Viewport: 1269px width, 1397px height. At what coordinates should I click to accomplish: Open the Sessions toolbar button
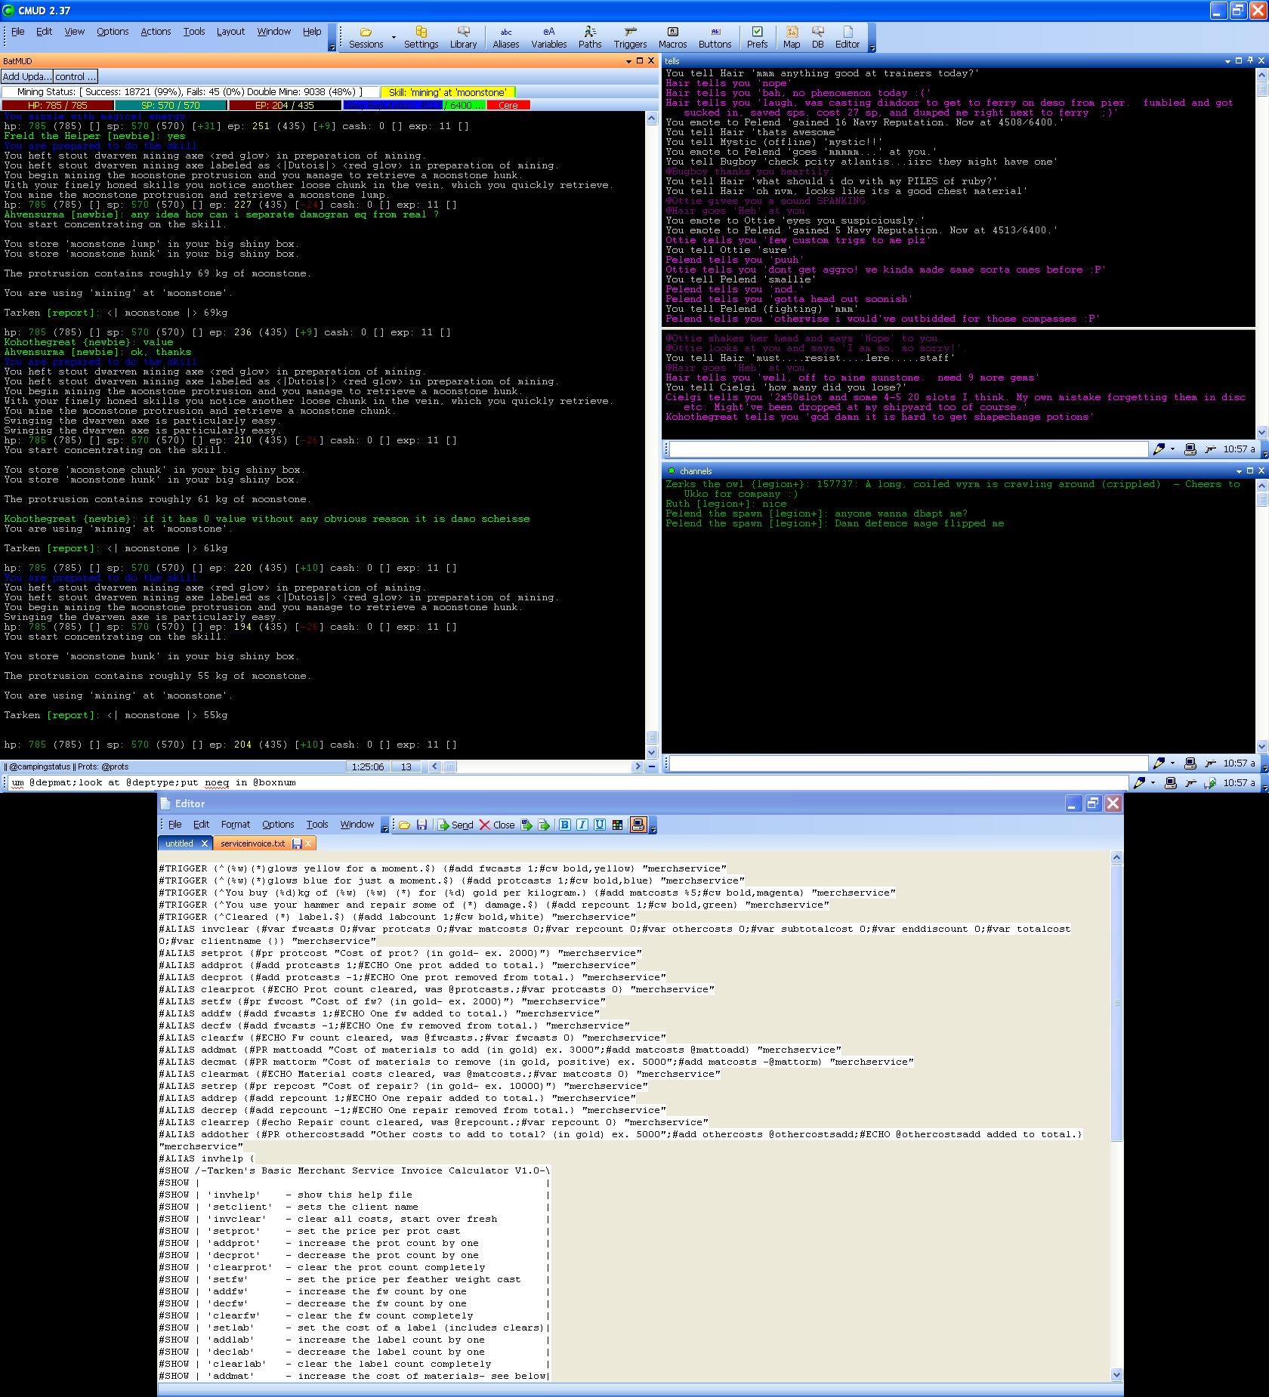click(x=366, y=37)
